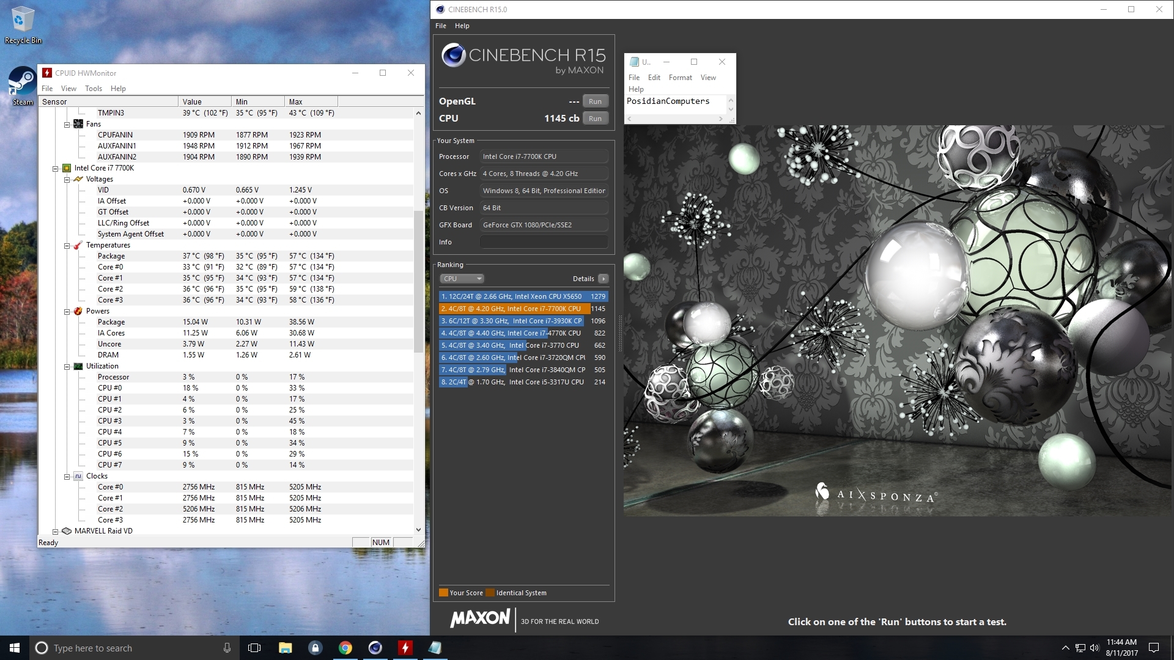Open the CPU ranking dropdown
The height and width of the screenshot is (660, 1174).
462,279
